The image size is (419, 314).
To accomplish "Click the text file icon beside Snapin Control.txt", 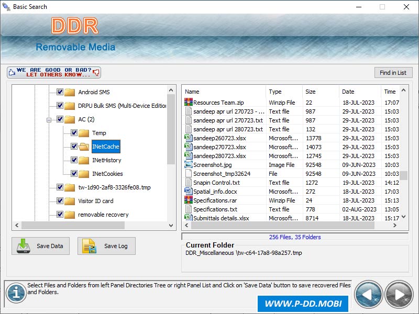I will [189, 183].
